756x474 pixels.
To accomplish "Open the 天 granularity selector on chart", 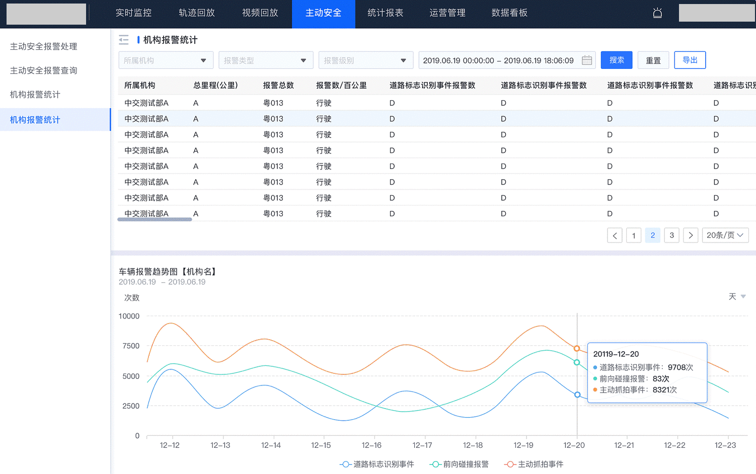I will pos(737,296).
